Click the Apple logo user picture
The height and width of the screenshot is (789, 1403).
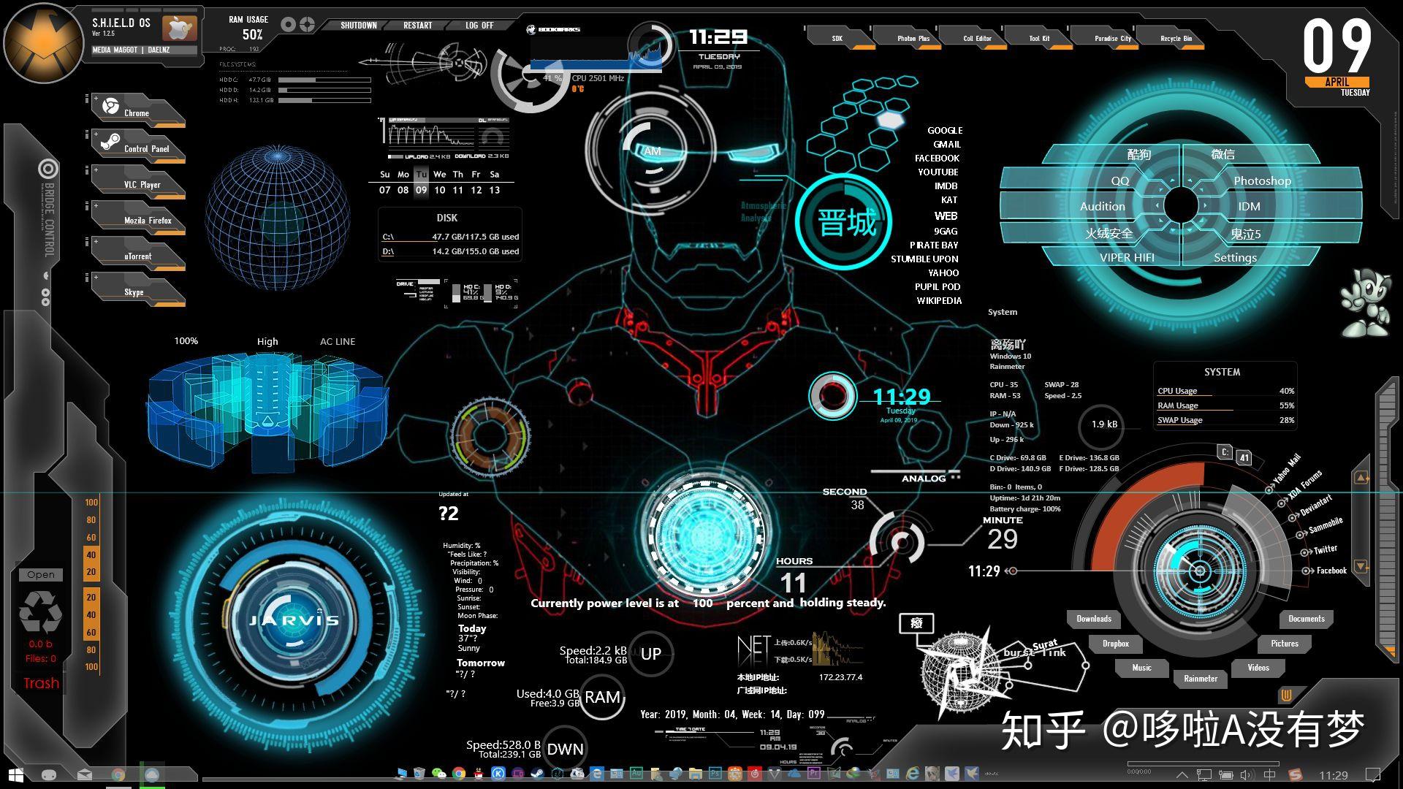tap(180, 28)
